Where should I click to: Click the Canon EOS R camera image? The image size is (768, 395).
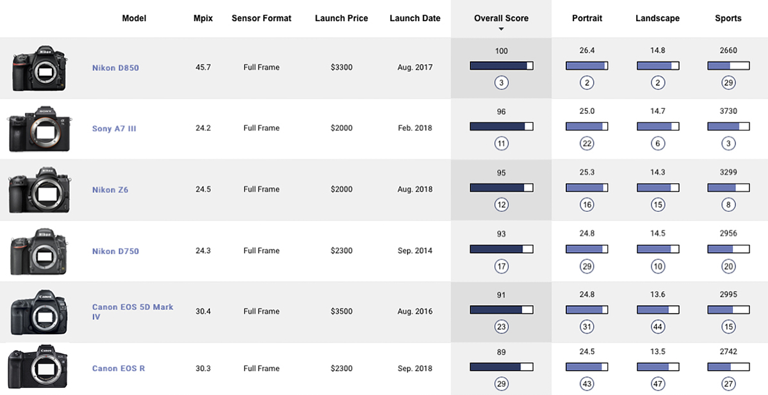point(37,369)
